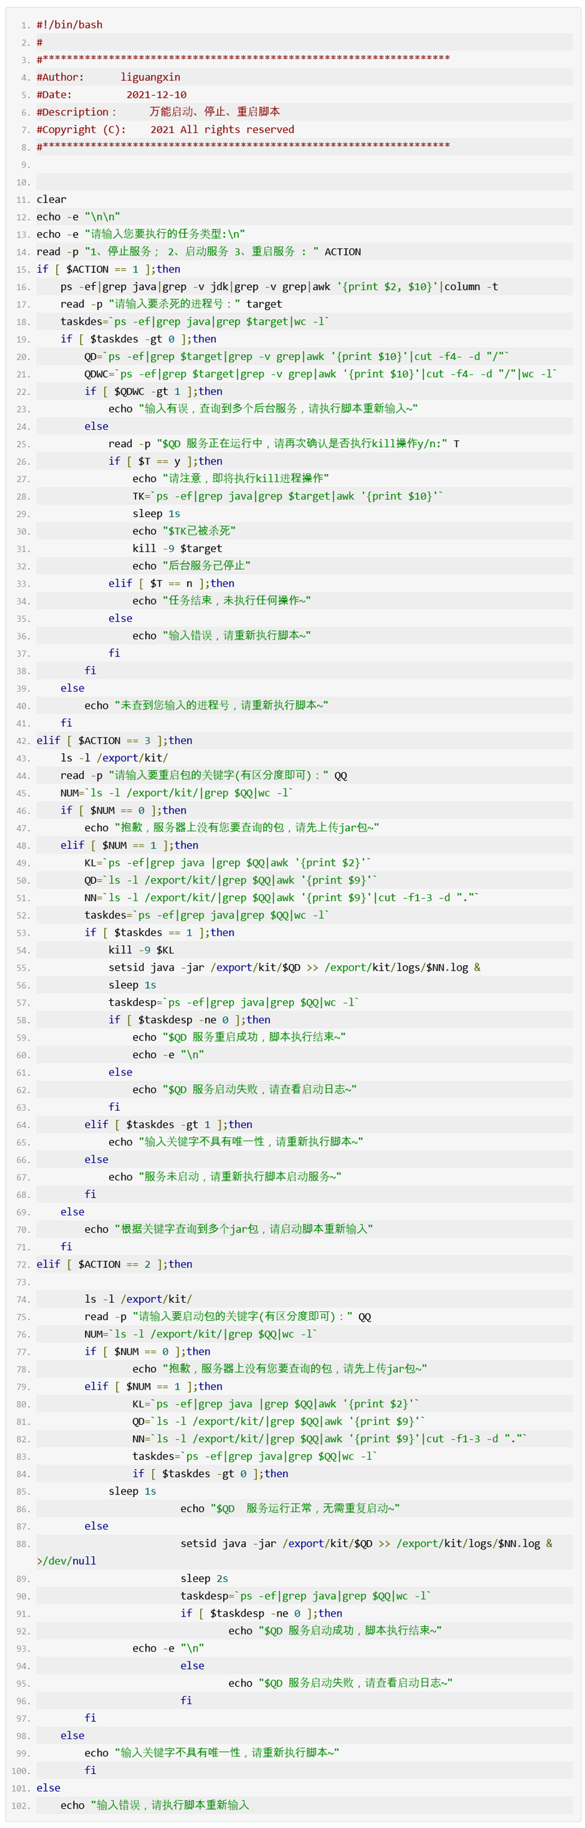Click 'NUM=' assignment on line 76
Viewport: 585px width, 1828px height.
pos(201,1334)
